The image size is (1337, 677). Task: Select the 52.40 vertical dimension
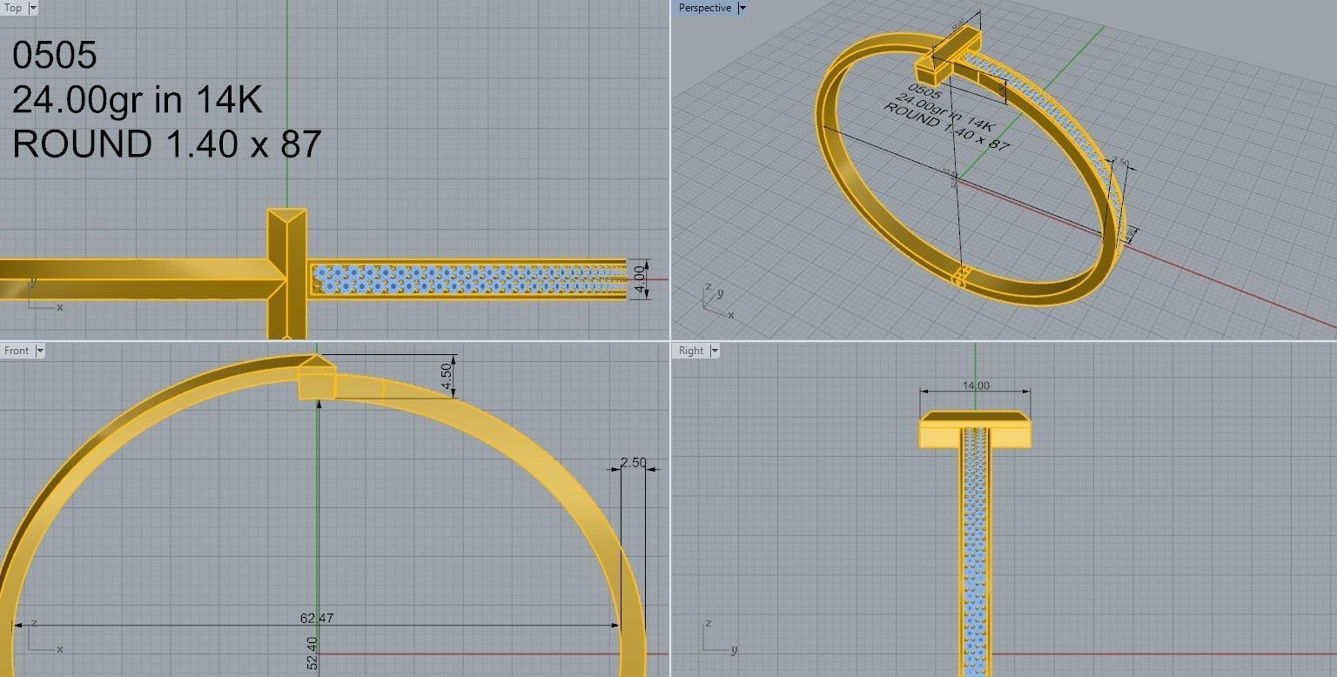312,653
